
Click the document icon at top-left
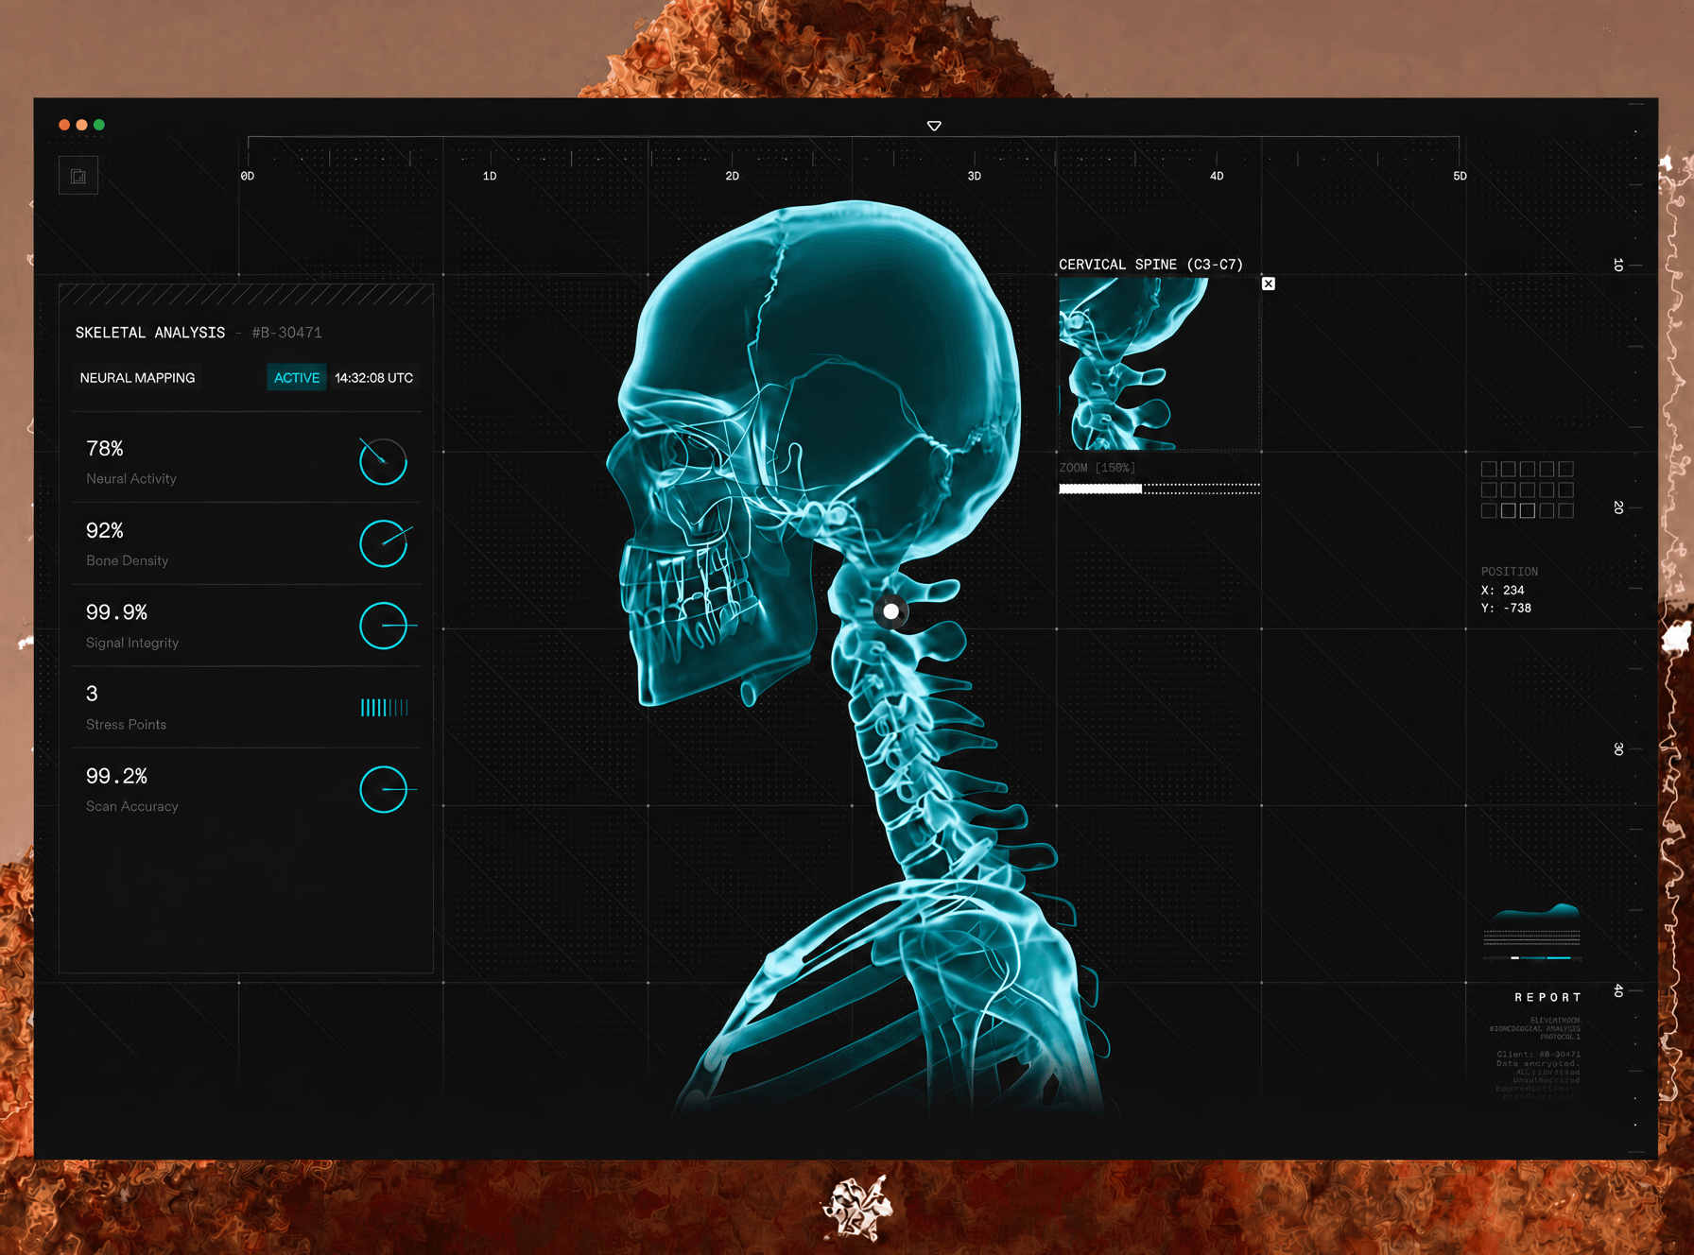78,176
